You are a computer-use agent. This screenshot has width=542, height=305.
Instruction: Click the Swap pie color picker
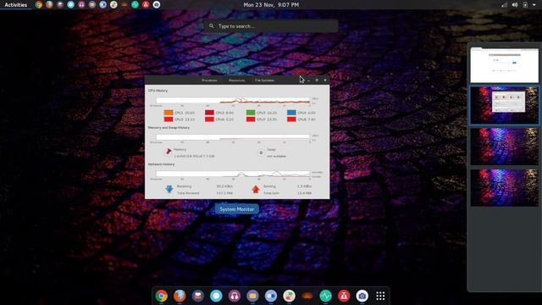coord(261,152)
